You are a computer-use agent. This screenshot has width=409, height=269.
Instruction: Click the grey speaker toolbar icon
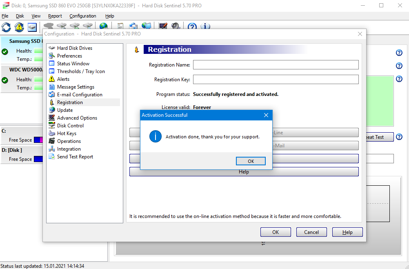[176, 26]
